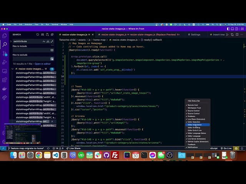This screenshot has height=184, width=246.
Task: Click the GitHub Copilot status icon
Action: (x=236, y=148)
